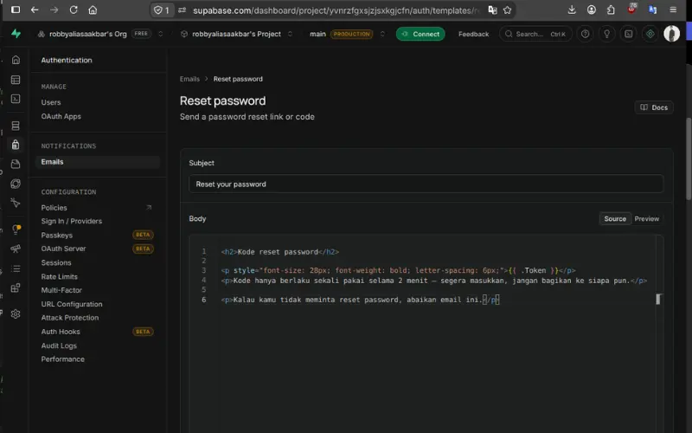Open Project overview home icon in sidebar
The width and height of the screenshot is (692, 433).
tap(16, 60)
